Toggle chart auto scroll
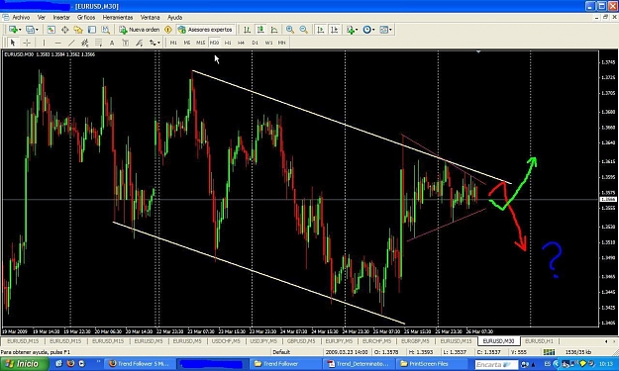Screen dimensions: 619x371 click(x=321, y=30)
